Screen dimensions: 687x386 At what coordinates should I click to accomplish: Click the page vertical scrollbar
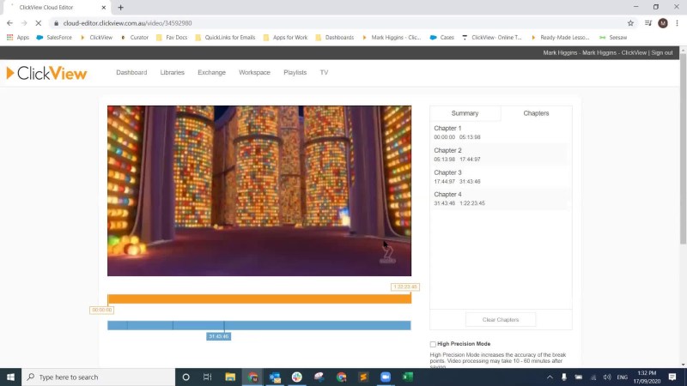pyautogui.click(x=683, y=148)
